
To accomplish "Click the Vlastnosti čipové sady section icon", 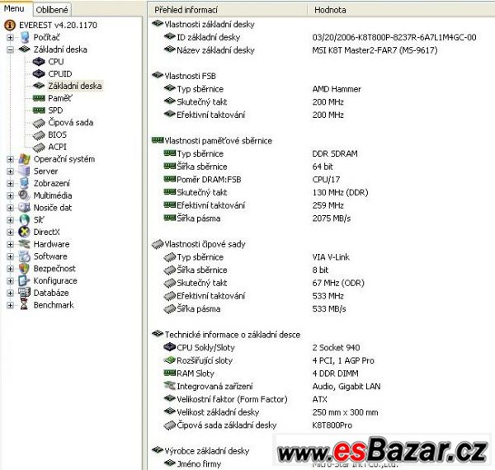I will [158, 244].
